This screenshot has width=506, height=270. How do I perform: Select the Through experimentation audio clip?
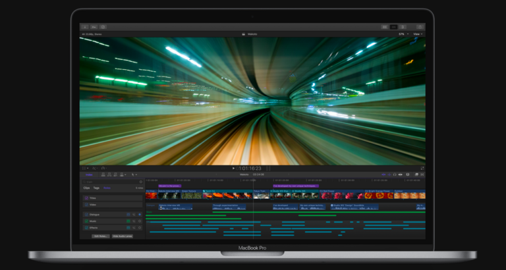click(229, 207)
